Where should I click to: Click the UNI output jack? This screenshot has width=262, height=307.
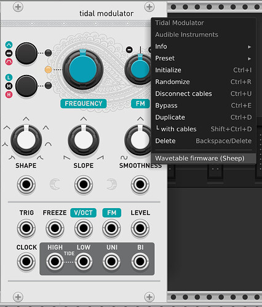pyautogui.click(x=111, y=262)
